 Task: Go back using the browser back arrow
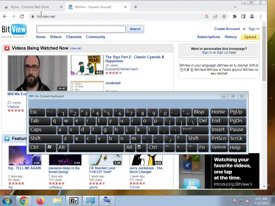5,16
